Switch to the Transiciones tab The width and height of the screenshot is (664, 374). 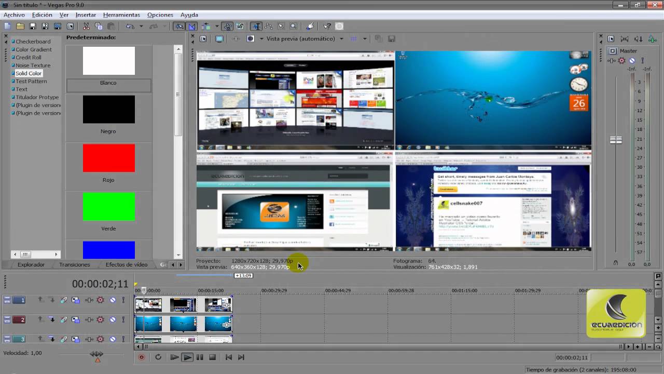pyautogui.click(x=75, y=264)
